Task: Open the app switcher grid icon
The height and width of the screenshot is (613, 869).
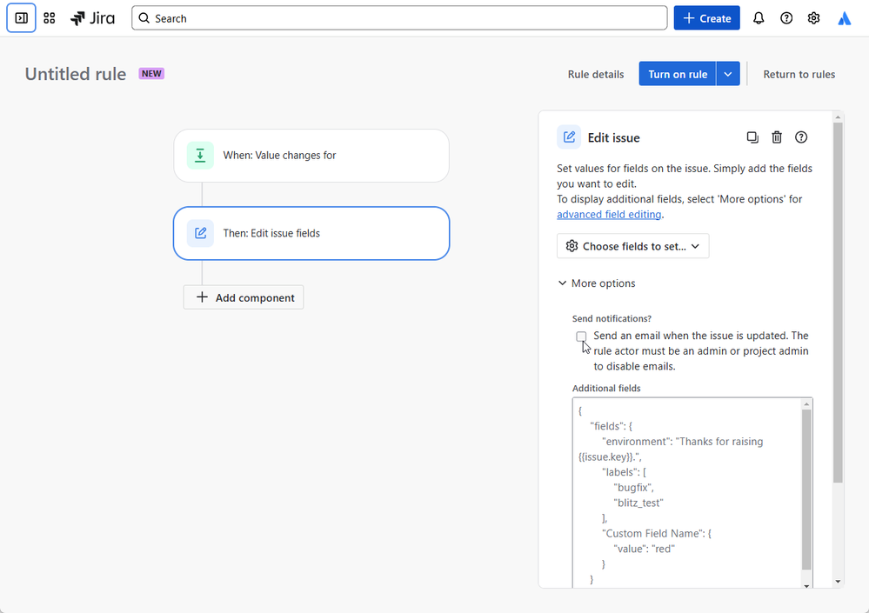Action: (50, 18)
